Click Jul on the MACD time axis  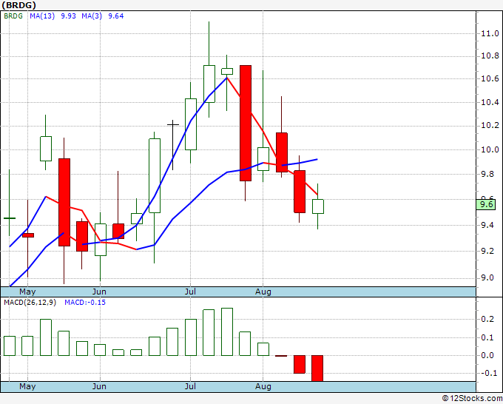click(x=191, y=386)
